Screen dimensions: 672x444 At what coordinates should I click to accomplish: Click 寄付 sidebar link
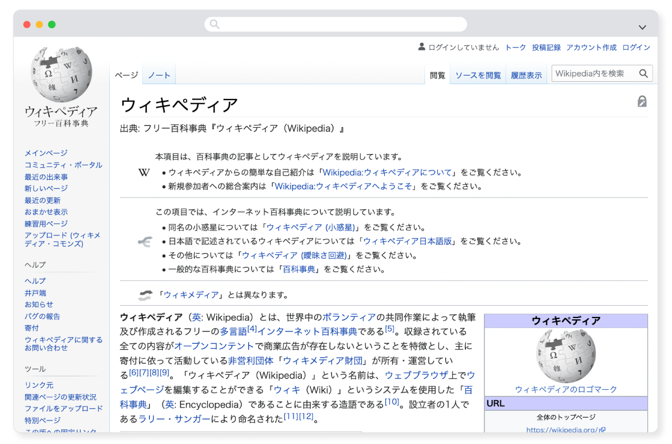pos(32,328)
